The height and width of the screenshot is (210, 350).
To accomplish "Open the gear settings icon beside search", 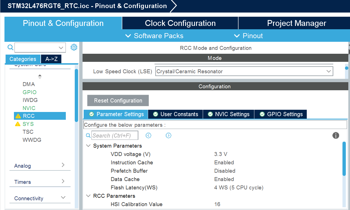I will (x=74, y=47).
